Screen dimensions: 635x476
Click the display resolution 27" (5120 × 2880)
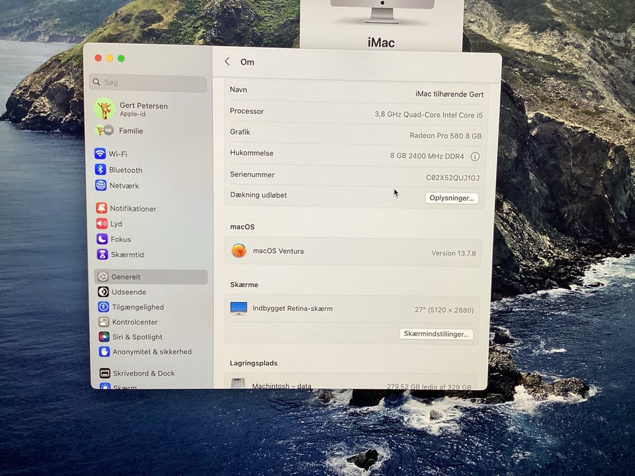[444, 310]
